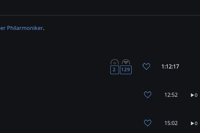Click the total duration 1:12:17
The width and height of the screenshot is (200, 133).
click(x=170, y=66)
